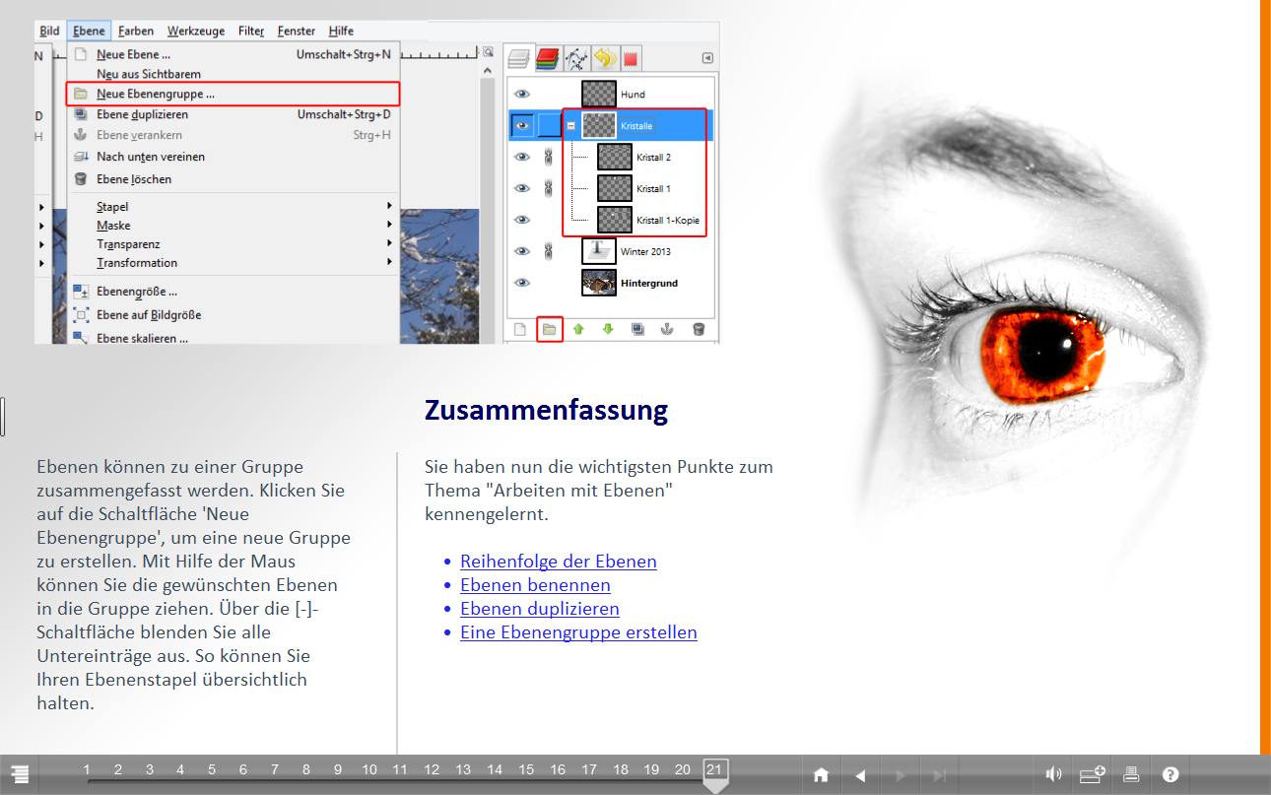Screen dimensions: 1271x795
Task: Choose 'Ebene skalieren ...' menu entry
Action: pyautogui.click(x=234, y=338)
